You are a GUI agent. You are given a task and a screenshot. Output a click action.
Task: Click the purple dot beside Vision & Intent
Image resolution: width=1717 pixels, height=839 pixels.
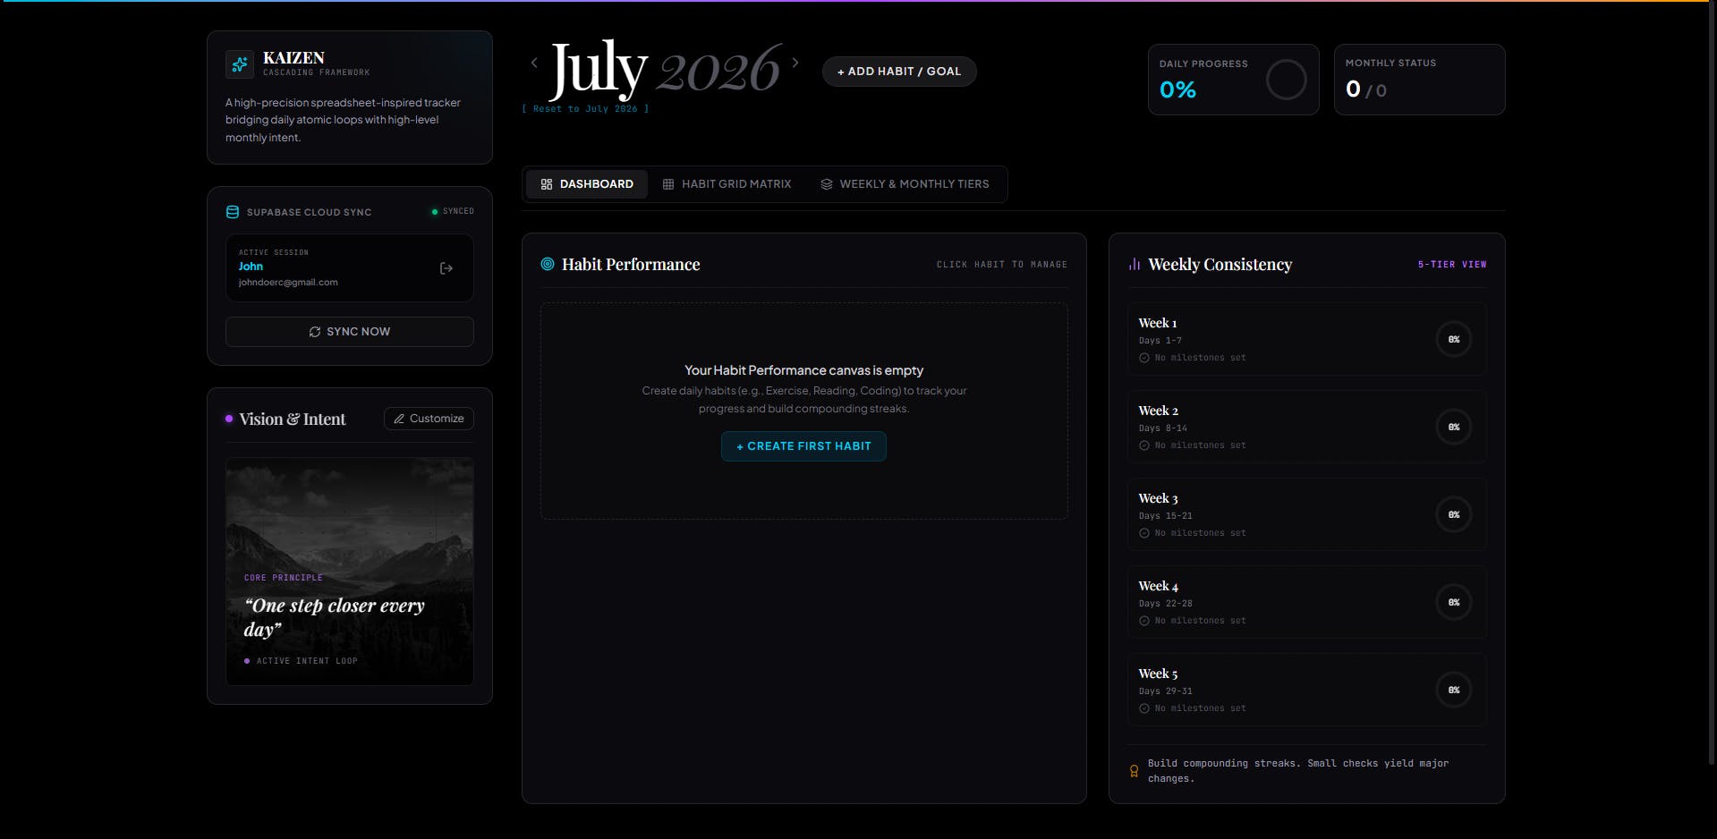[x=229, y=419]
